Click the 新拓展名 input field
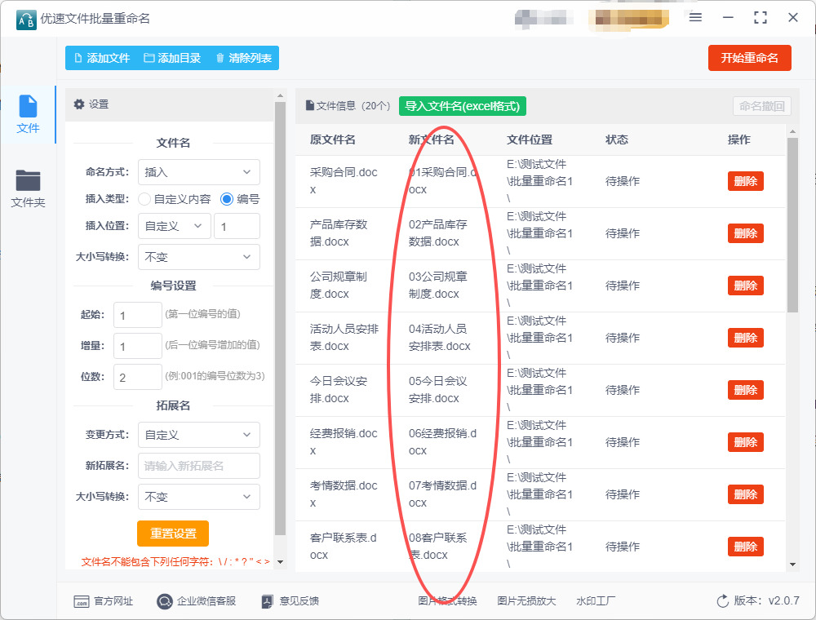 [x=199, y=466]
